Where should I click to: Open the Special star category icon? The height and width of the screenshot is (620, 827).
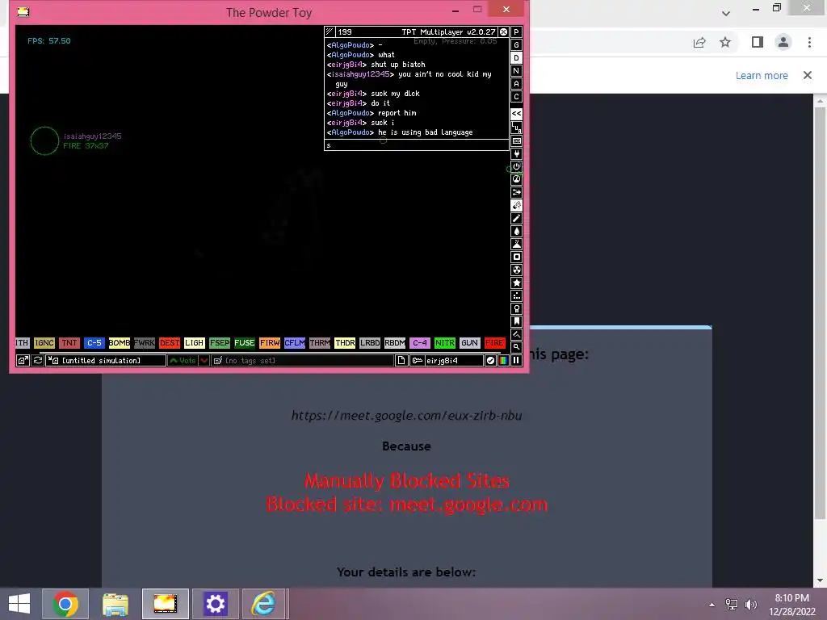coord(516,283)
